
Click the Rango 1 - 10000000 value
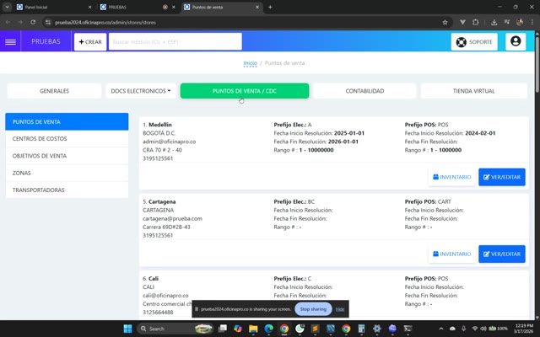click(316, 150)
